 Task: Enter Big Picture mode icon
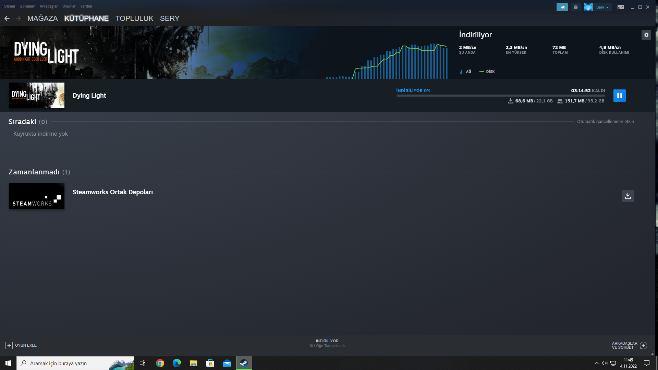click(x=620, y=7)
